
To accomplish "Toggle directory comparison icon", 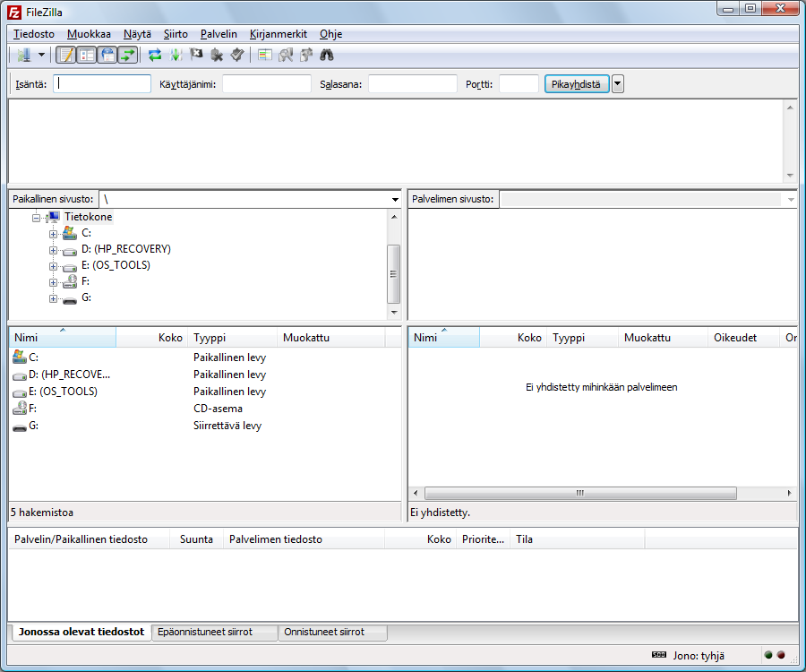I will (286, 55).
